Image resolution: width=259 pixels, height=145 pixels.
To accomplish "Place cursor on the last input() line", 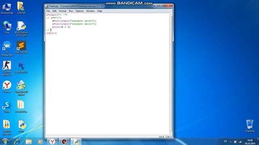I will (x=51, y=33).
